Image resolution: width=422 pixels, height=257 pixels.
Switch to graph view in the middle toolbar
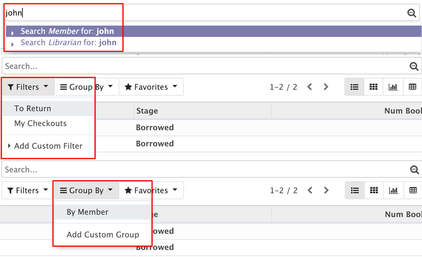(393, 87)
